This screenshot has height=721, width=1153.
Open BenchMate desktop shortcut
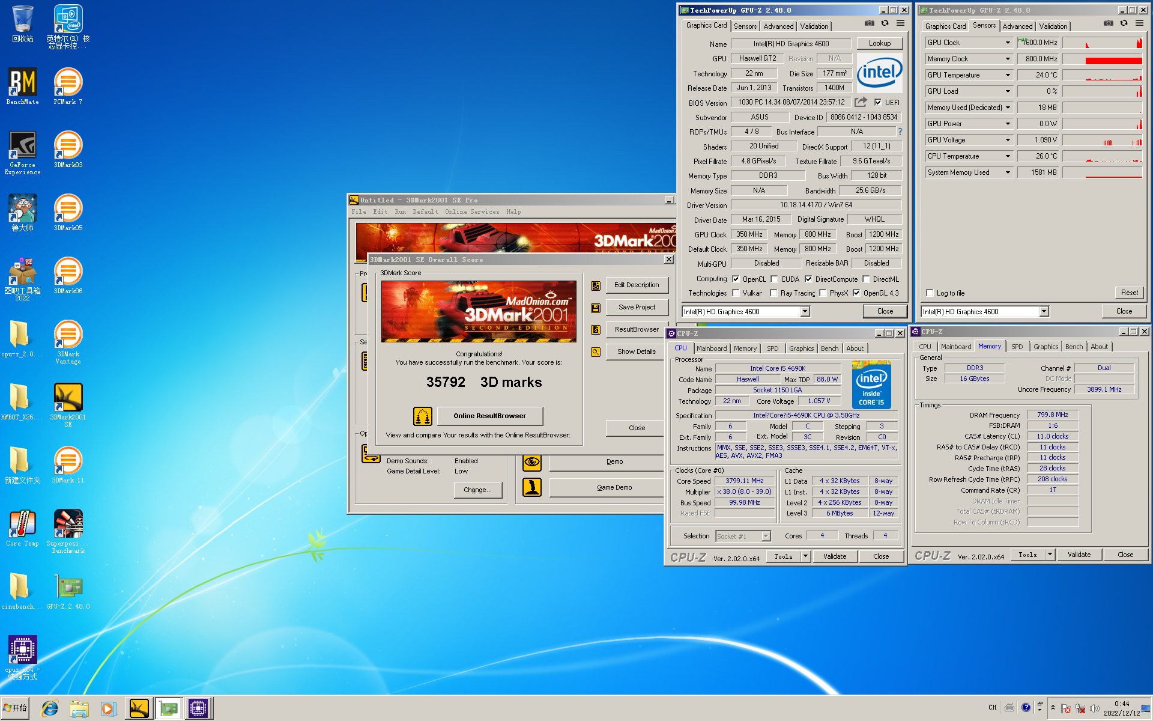coord(23,86)
